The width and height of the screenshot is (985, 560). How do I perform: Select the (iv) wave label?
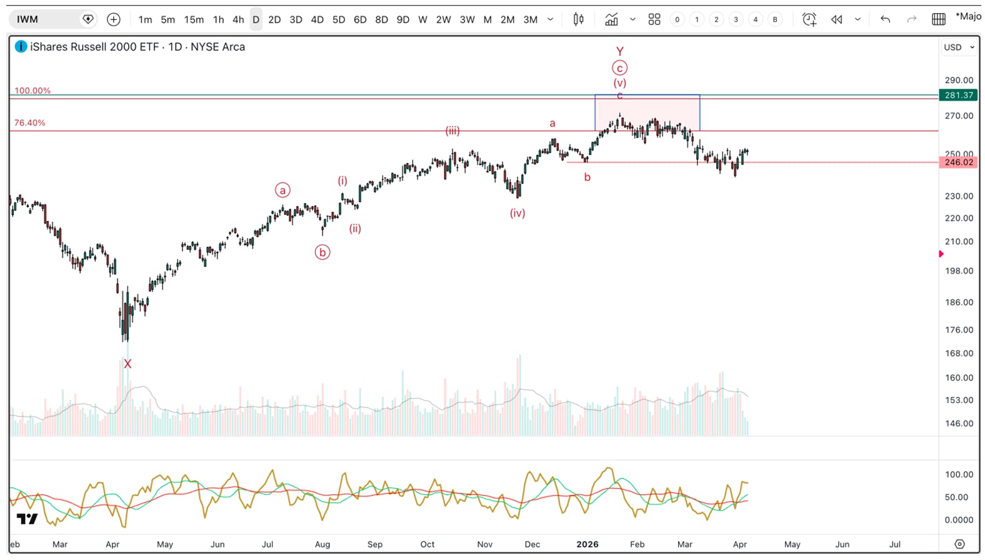(x=517, y=213)
